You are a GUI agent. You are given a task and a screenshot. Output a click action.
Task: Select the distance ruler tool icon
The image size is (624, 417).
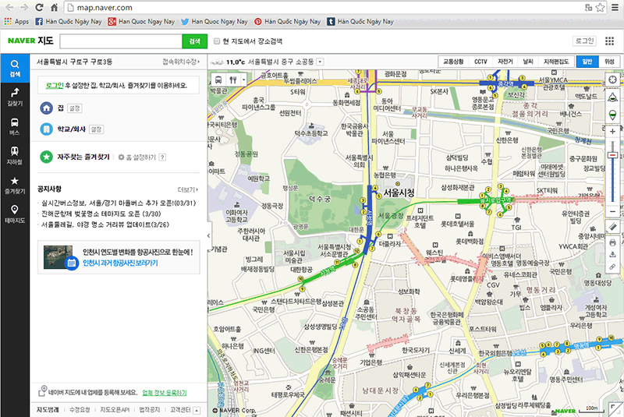(x=613, y=227)
